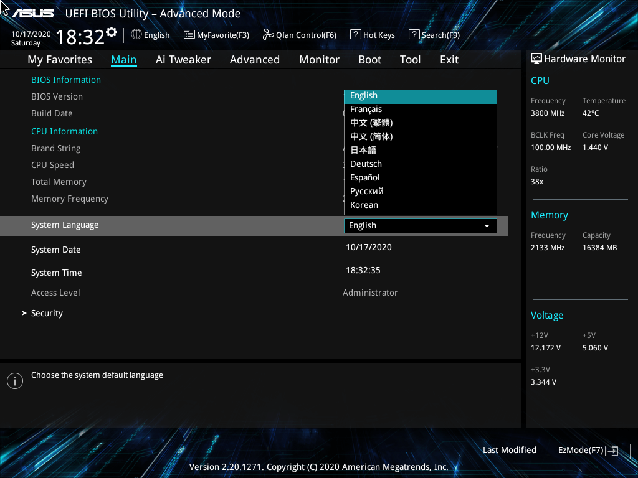Click the Brand String row

tap(55, 149)
